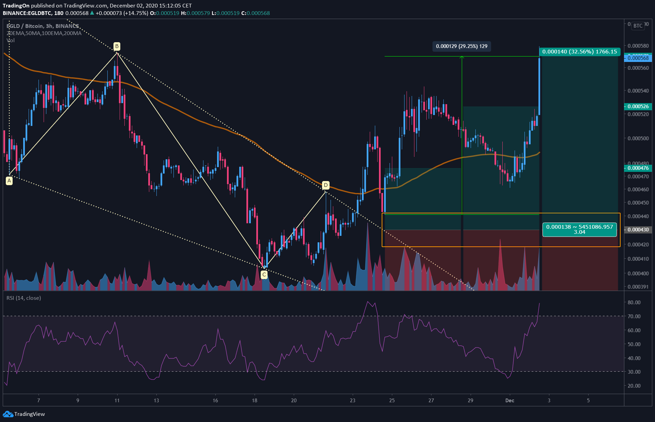Click the 0.000580 price axis value
This screenshot has height=422, width=655.
[638, 46]
